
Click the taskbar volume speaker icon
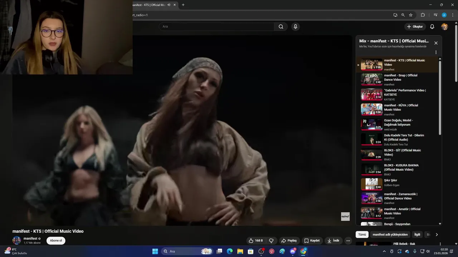pyautogui.click(x=428, y=251)
